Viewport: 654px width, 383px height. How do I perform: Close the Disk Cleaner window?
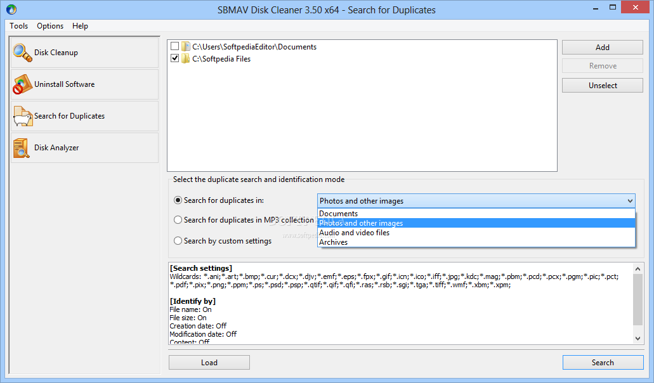(635, 8)
